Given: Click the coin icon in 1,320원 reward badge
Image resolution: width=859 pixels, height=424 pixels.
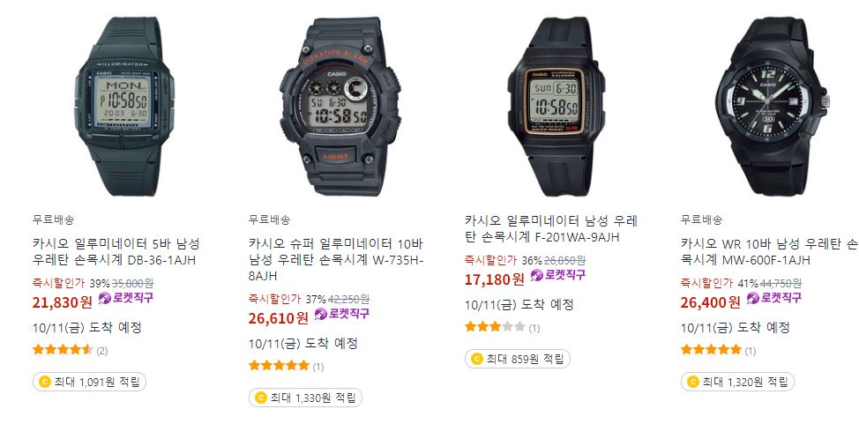Looking at the screenshot, I should (x=692, y=382).
